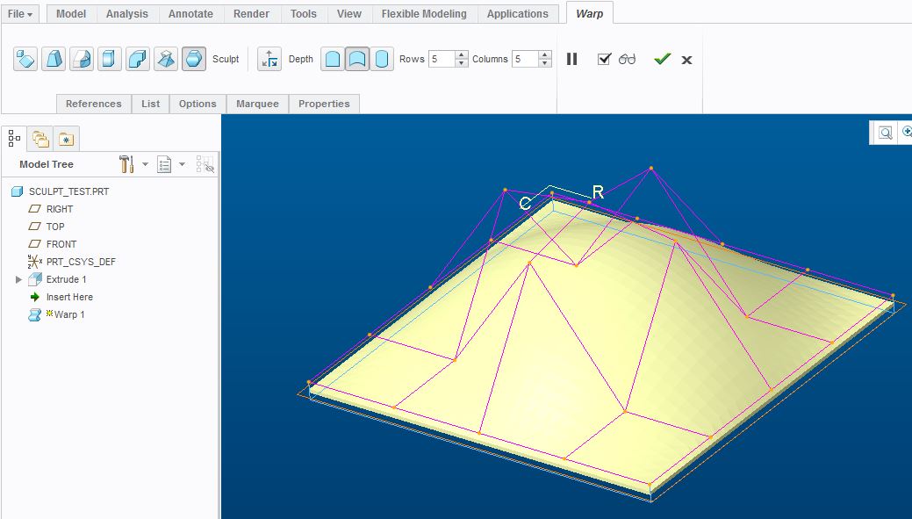Click the tree filter visibility icon

205,164
